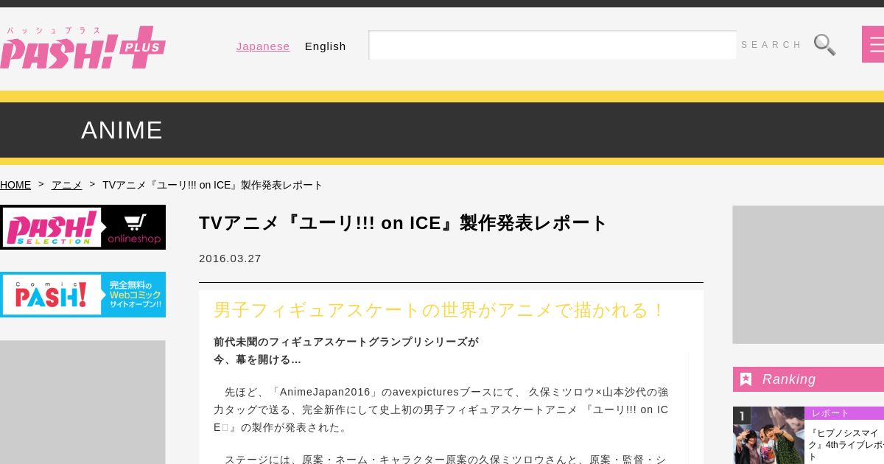Click the rank 1 article thumbnail

point(768,435)
